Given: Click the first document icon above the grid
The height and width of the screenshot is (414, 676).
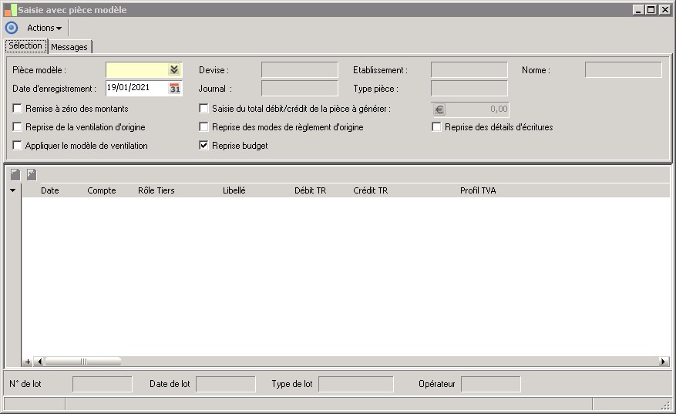Looking at the screenshot, I should pyautogui.click(x=15, y=175).
